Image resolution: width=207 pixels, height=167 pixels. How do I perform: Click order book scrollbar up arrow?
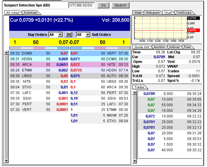[6, 53]
